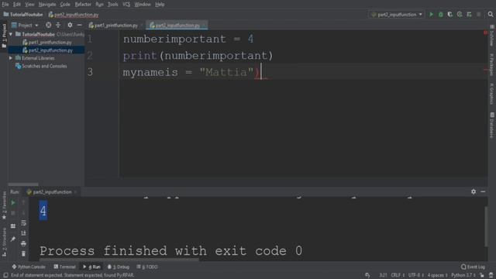
Task: Open the UTF-8 encoding selector
Action: 415,275
